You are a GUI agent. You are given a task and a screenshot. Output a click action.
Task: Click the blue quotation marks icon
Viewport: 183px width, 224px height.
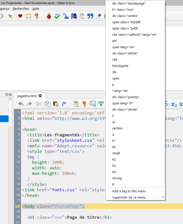90,16
